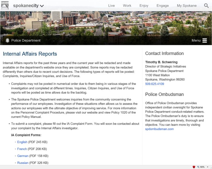Expand the spokanecity site chevron
212x169 pixels.
[42, 6]
